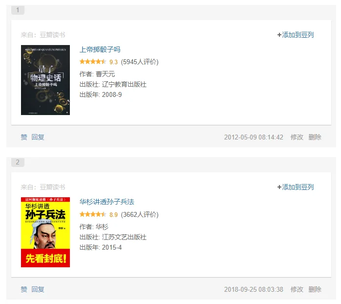
Task: Click the star rating of 华杉讲透孙子兵法
Action: [93, 214]
